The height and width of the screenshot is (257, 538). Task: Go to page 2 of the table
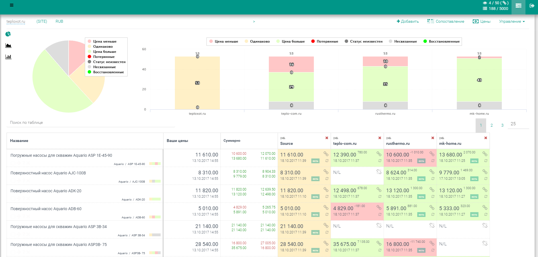click(492, 125)
